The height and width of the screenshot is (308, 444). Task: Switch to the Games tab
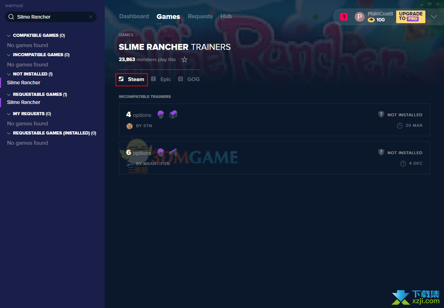click(x=168, y=17)
